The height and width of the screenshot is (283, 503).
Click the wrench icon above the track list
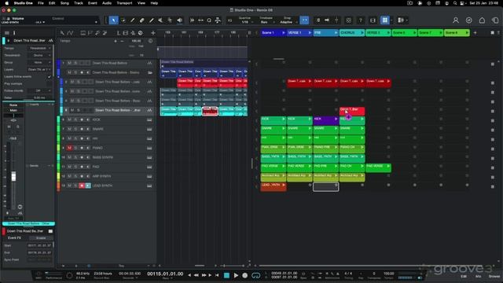point(62,33)
